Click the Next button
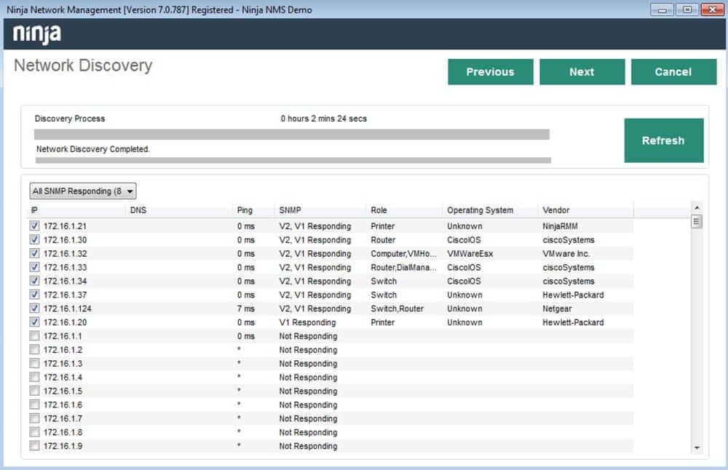 (582, 71)
